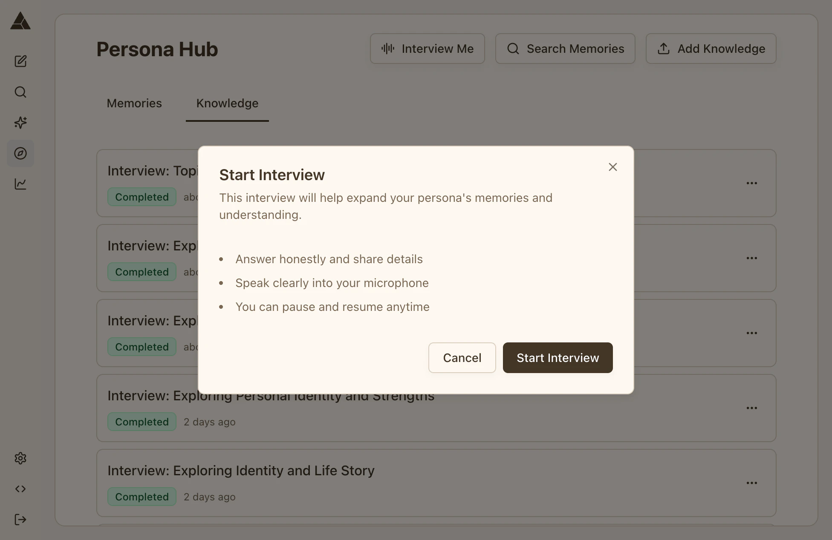This screenshot has width=832, height=540.
Task: Click the waveform icon on Interview Me button
Action: click(x=387, y=49)
